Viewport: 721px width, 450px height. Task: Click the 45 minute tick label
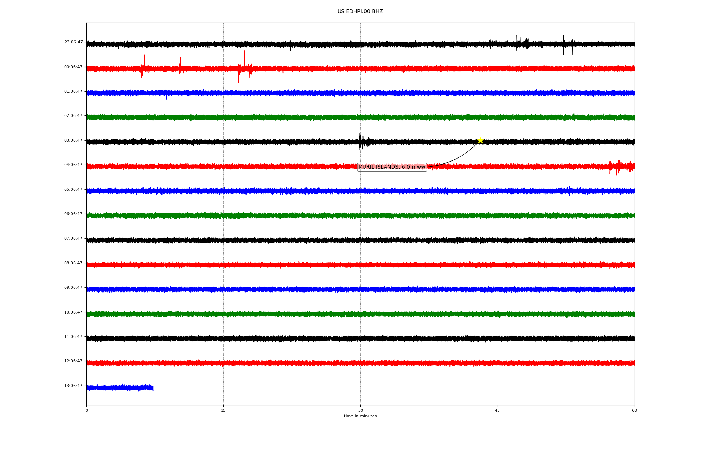(x=498, y=411)
